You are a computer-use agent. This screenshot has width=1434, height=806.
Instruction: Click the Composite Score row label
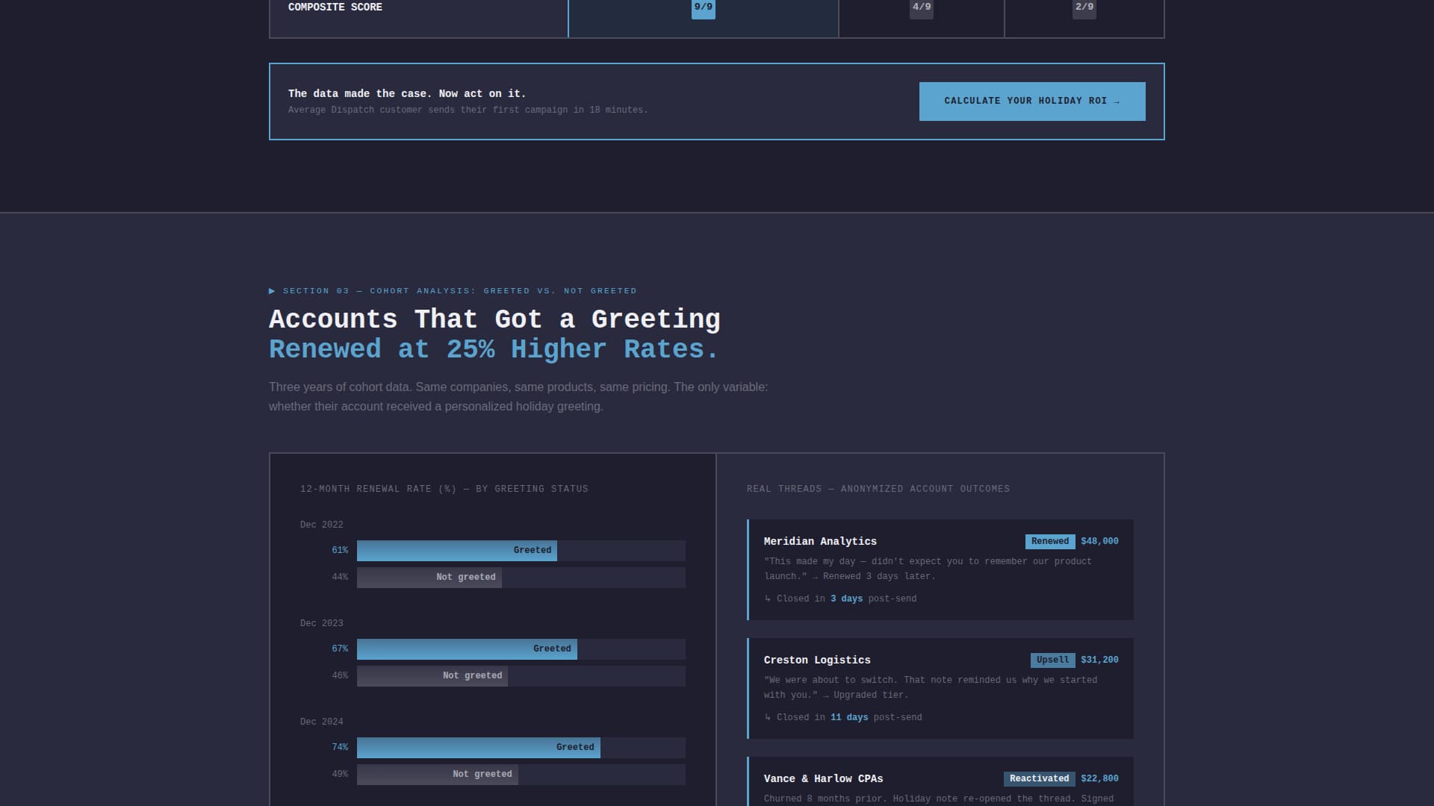coord(335,7)
